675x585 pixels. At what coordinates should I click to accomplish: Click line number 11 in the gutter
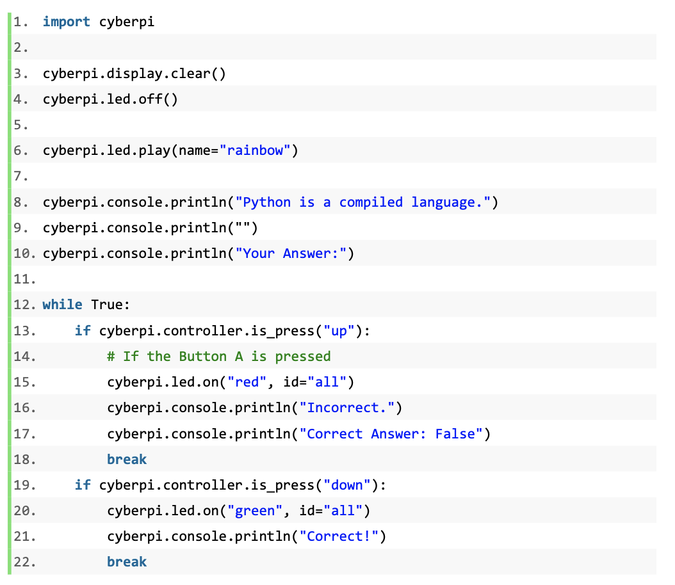(x=24, y=279)
